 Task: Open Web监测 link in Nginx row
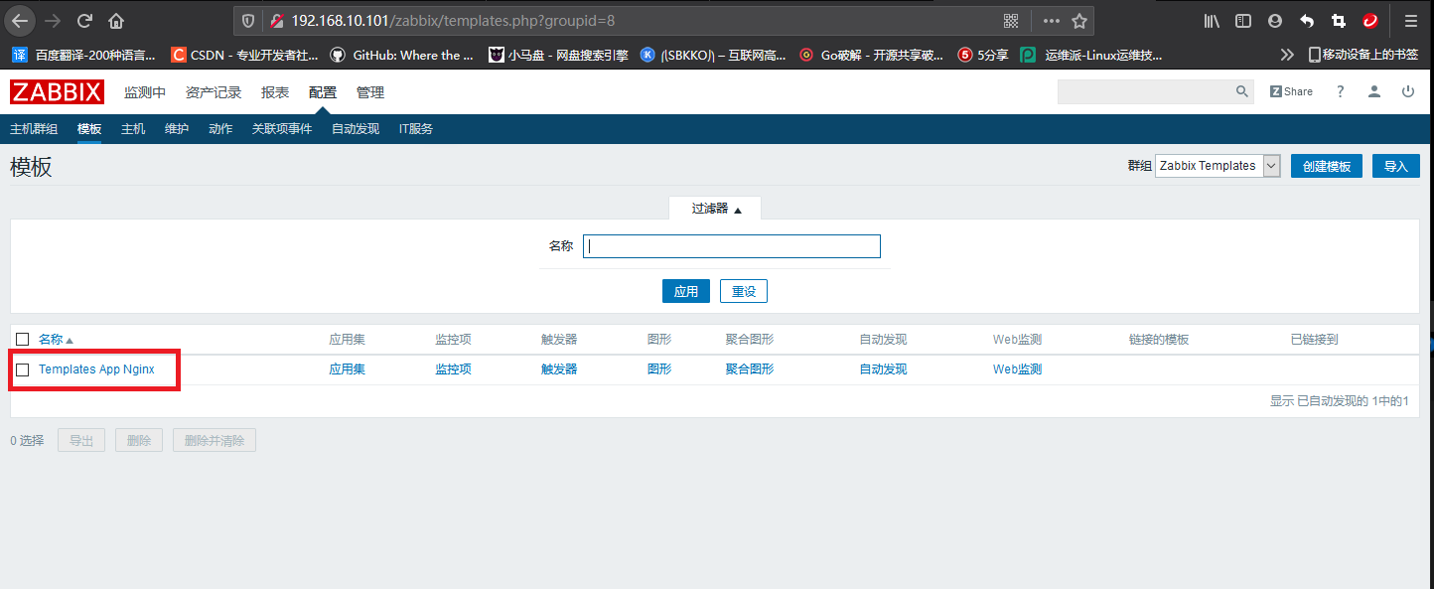[x=1017, y=369]
